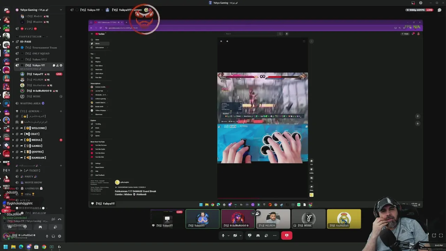The height and width of the screenshot is (251, 446).
Task: Expand ID-PASS channel threads arrow
Action: click(x=13, y=41)
